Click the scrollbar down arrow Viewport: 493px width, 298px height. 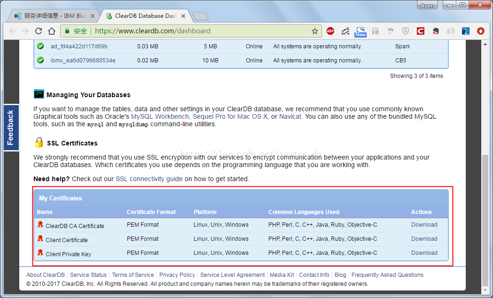(485, 290)
